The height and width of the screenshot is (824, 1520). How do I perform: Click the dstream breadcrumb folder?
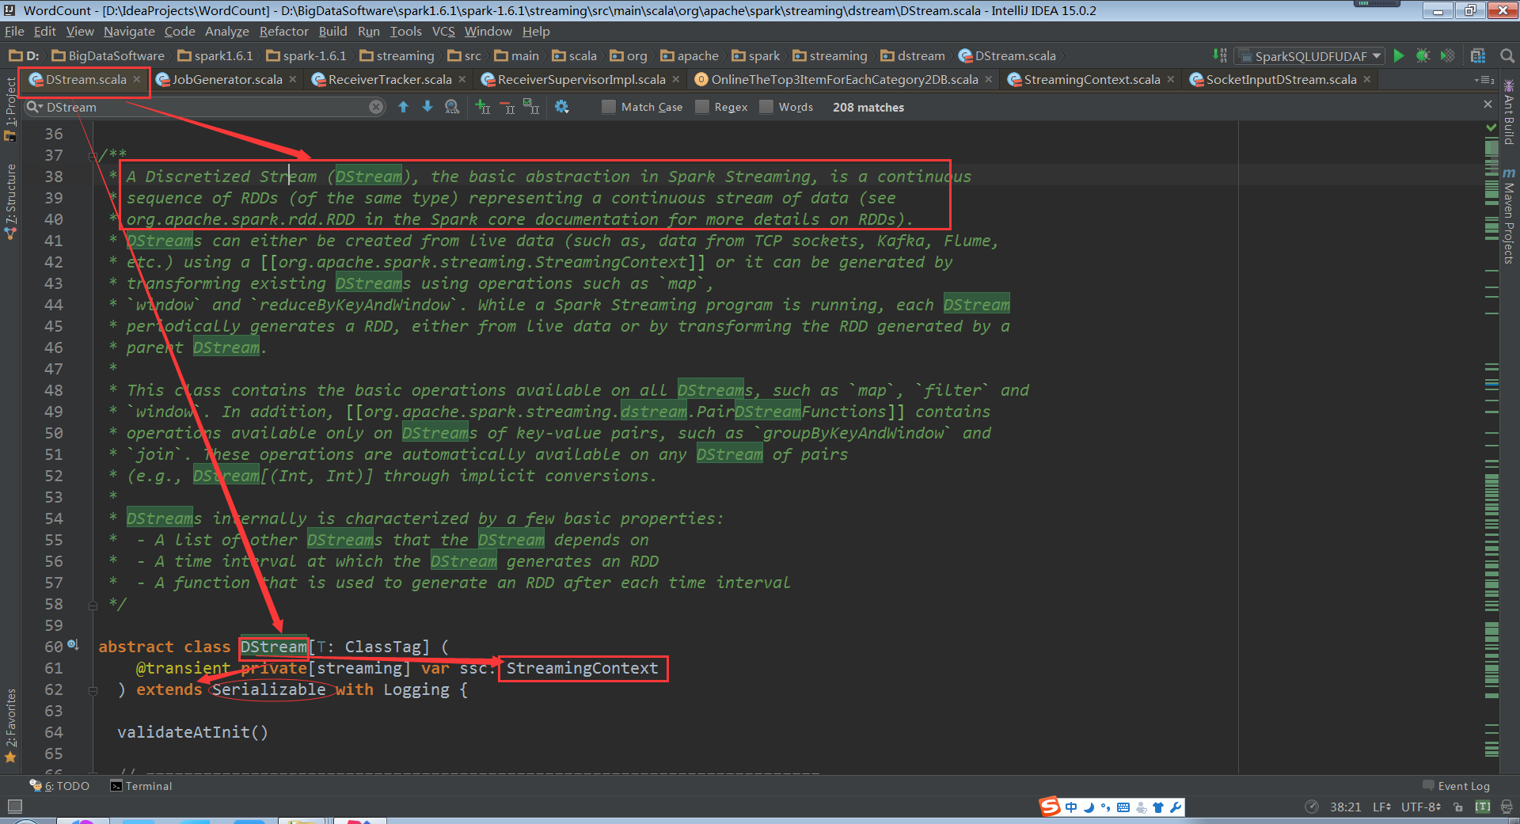[913, 55]
